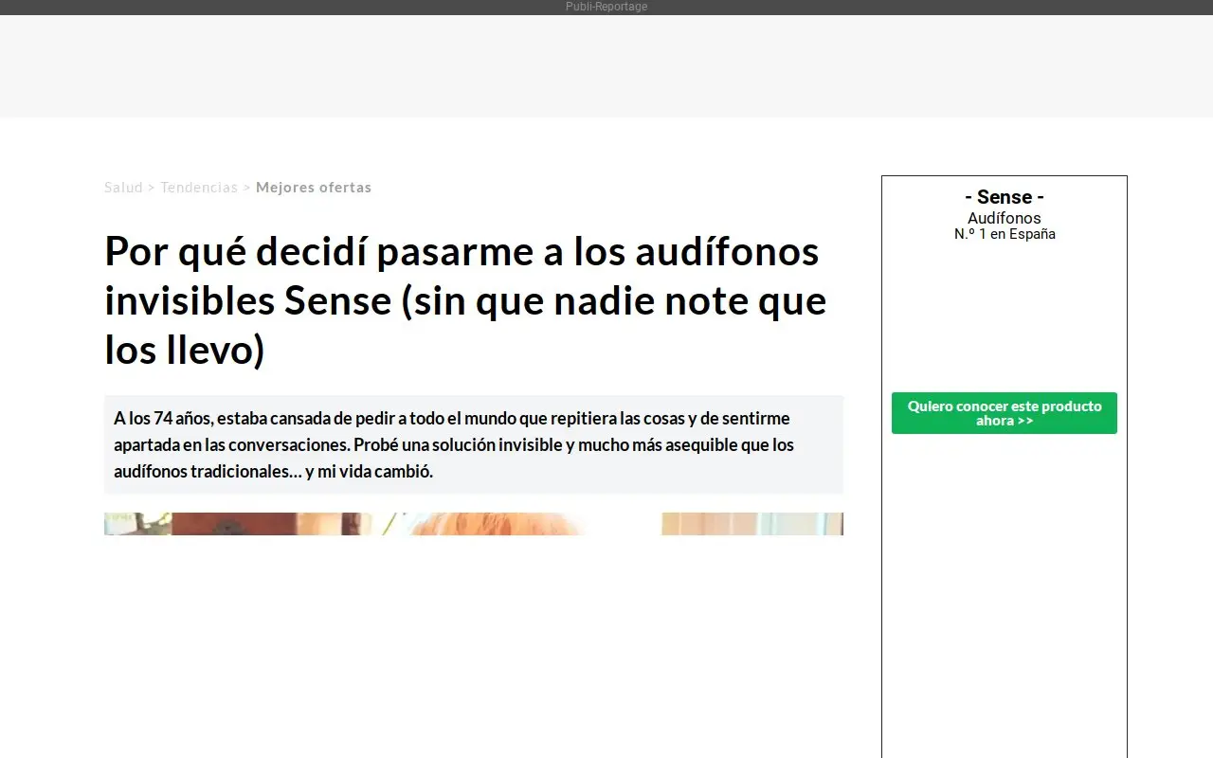Open the Tendencias breadcrumb link

[x=199, y=188]
